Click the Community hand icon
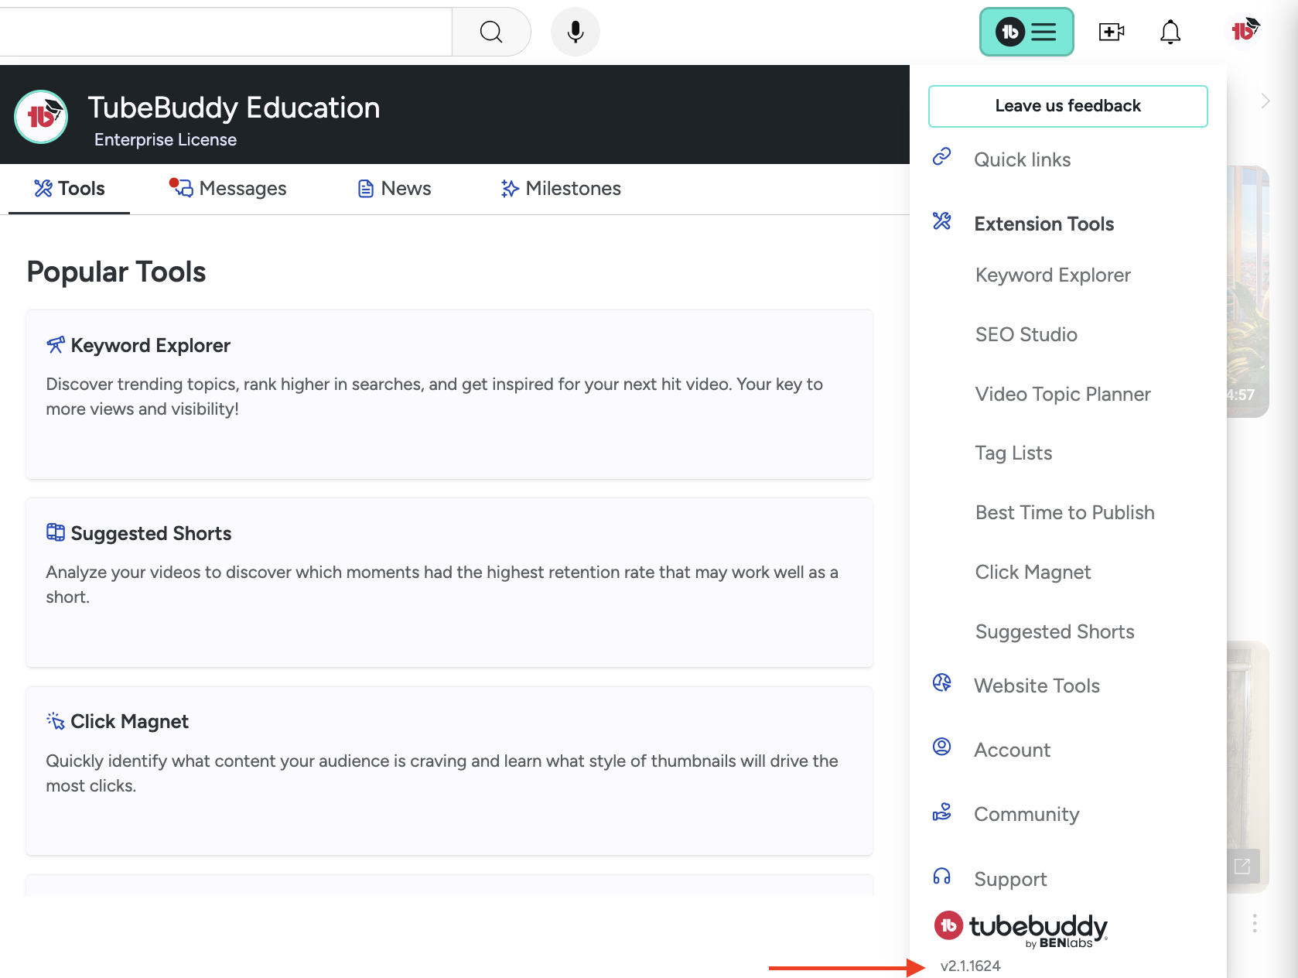This screenshot has height=978, width=1298. point(941,812)
